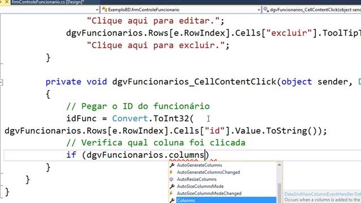Screen dimensions: 361x203
Task: Click the Convert class name in code
Action: [x=130, y=118]
